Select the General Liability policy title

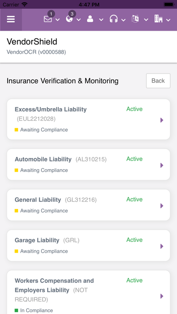(38, 200)
